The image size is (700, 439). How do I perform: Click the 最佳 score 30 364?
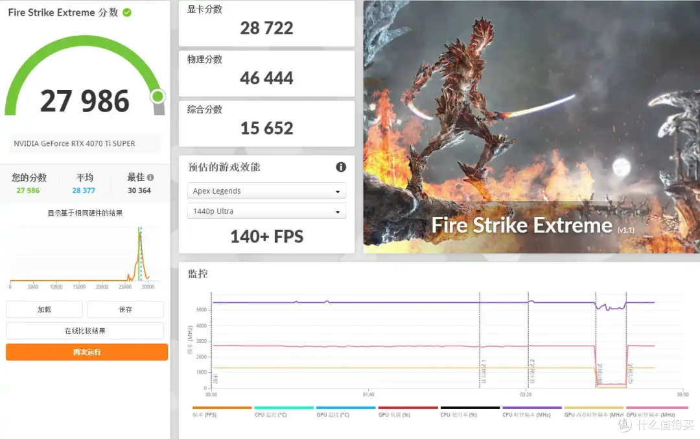(x=139, y=190)
